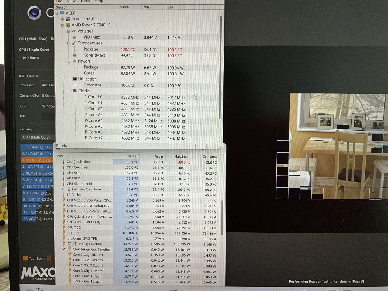Collapse the AMD Ryzen 7 7840HS node

coord(63,25)
